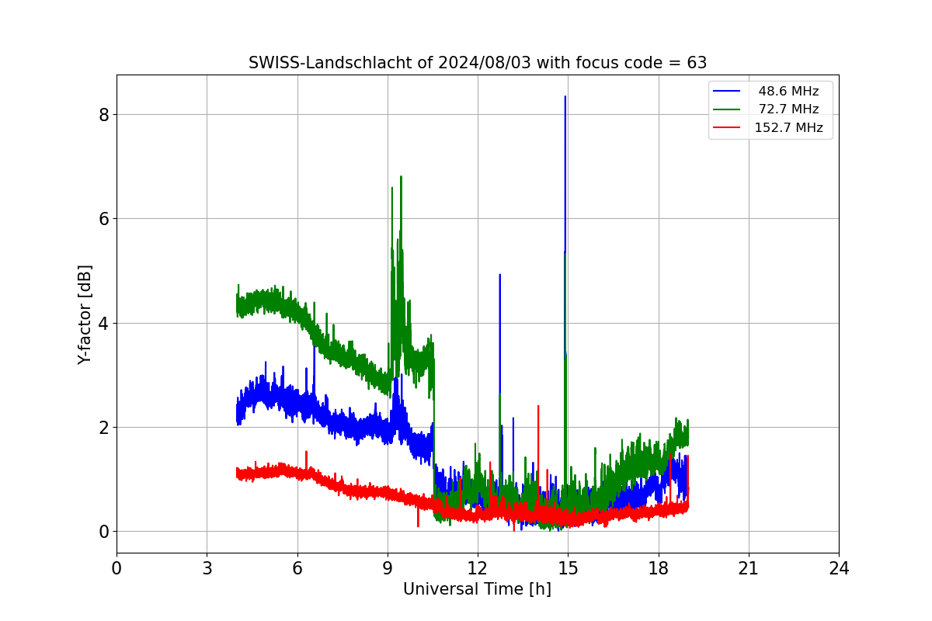Click y-axis tick label 4
Screen dimensions: 932x621
click(x=103, y=323)
